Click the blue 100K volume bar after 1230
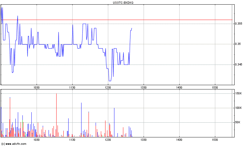The height and width of the screenshot is (146, 246). [114, 122]
